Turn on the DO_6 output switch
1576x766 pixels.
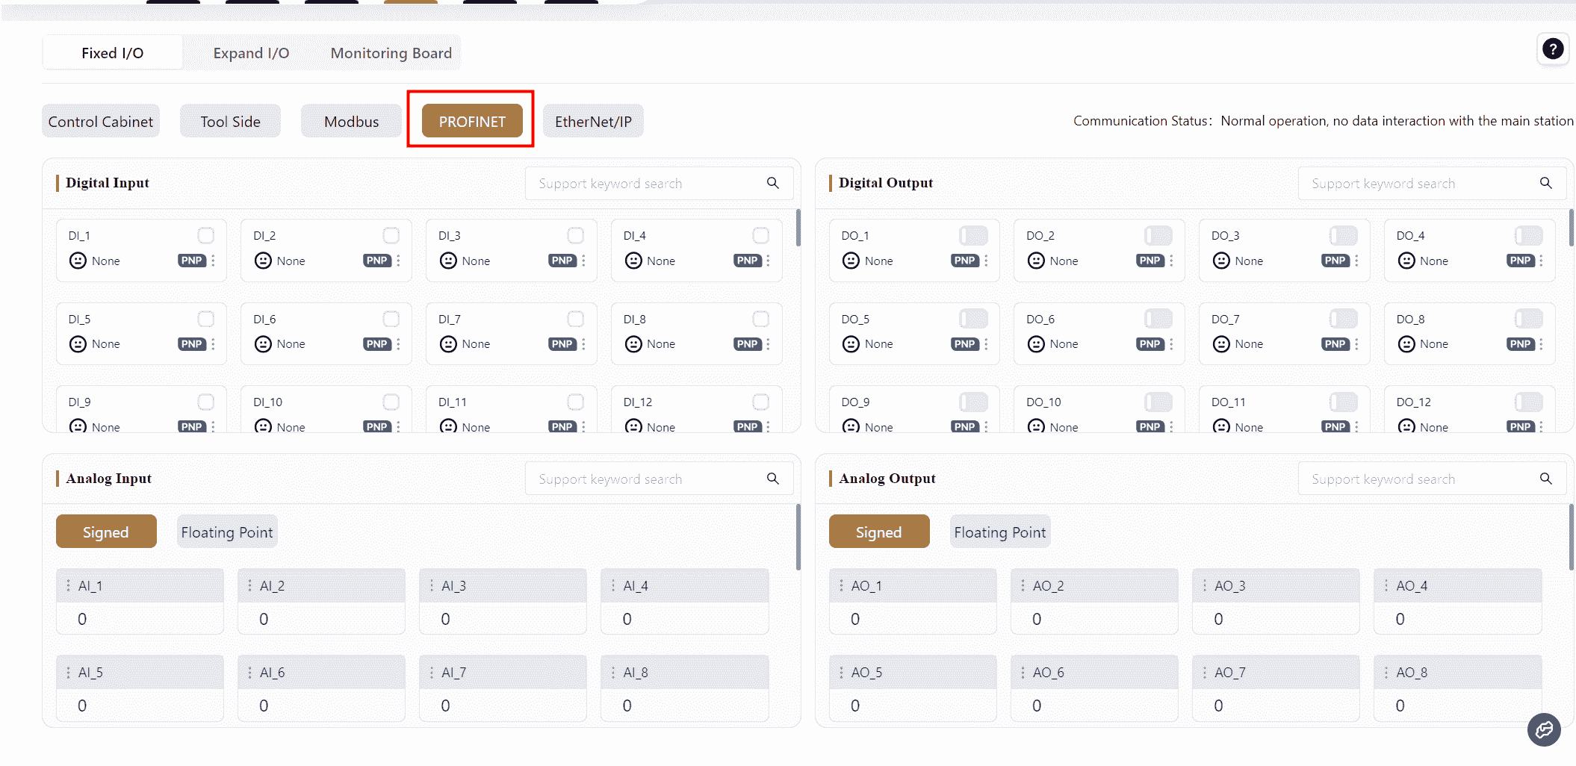pos(1158,320)
